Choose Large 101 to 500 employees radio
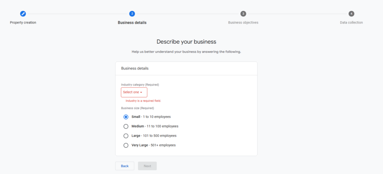 click(126, 136)
